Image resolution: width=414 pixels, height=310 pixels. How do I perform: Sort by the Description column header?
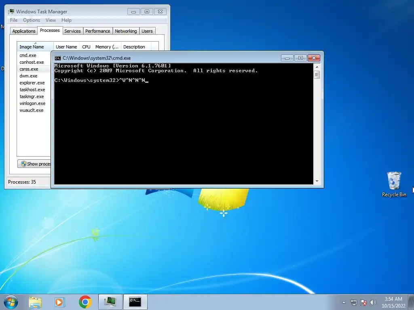click(136, 47)
